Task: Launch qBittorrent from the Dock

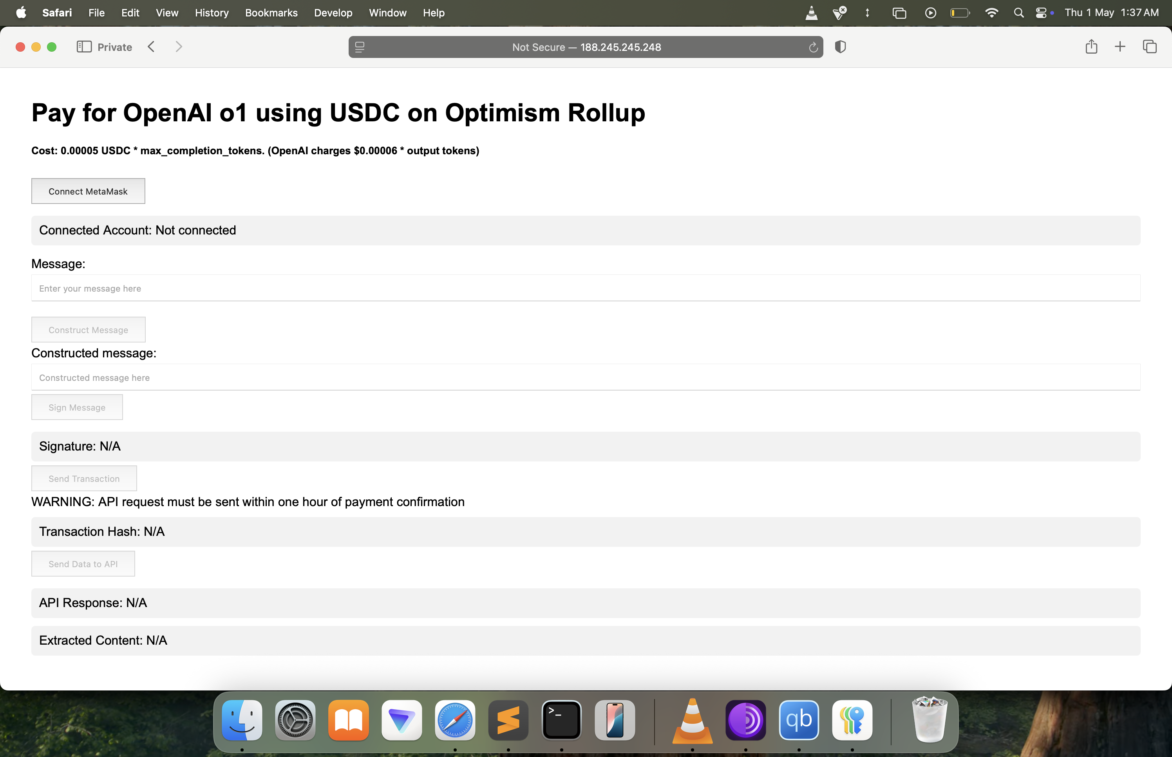Action: [798, 720]
